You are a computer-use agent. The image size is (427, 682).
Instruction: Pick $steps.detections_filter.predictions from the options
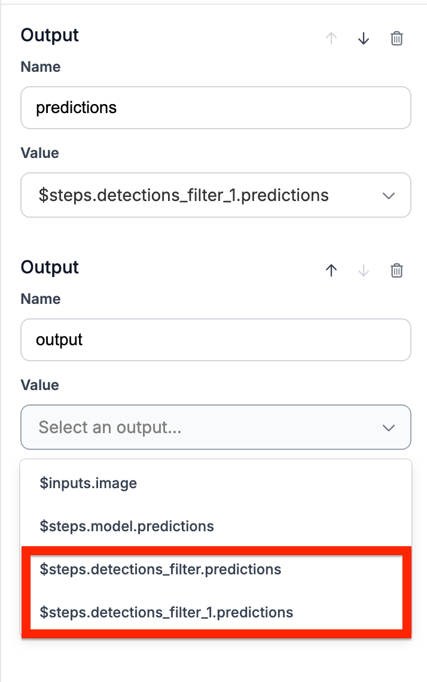coord(160,569)
